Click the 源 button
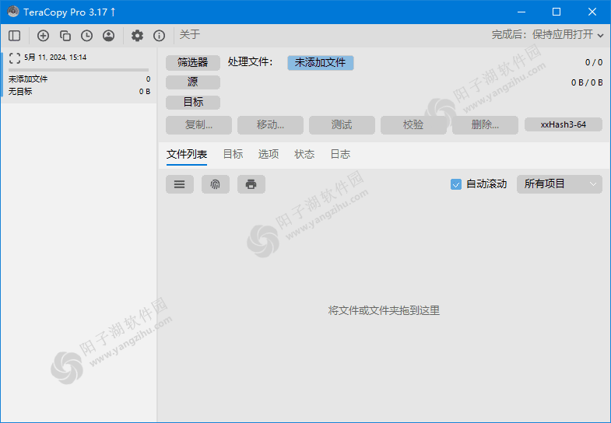611x423 pixels. pyautogui.click(x=193, y=82)
